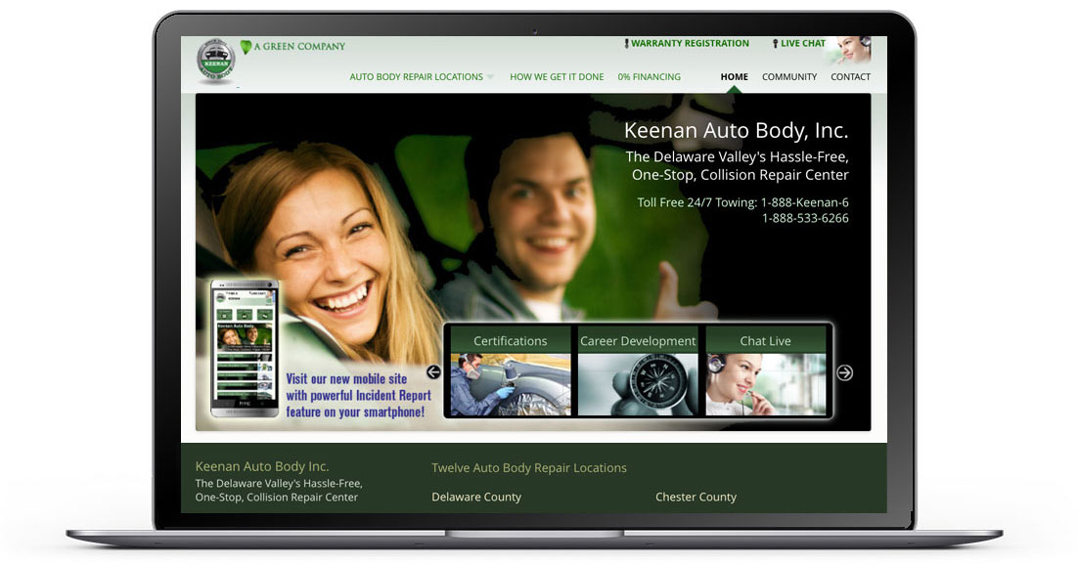This screenshot has width=1078, height=563.
Task: Click the carousel next arrow icon
Action: point(845,372)
